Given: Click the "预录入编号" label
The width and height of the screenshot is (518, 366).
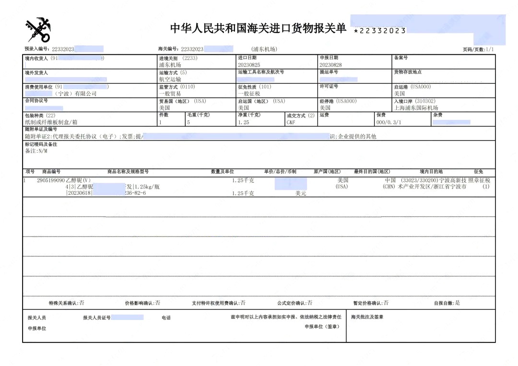Looking at the screenshot, I should [x=37, y=49].
